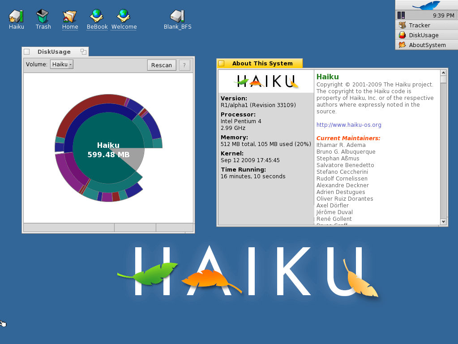Click the Intel Pentium 4 processor text

241,121
